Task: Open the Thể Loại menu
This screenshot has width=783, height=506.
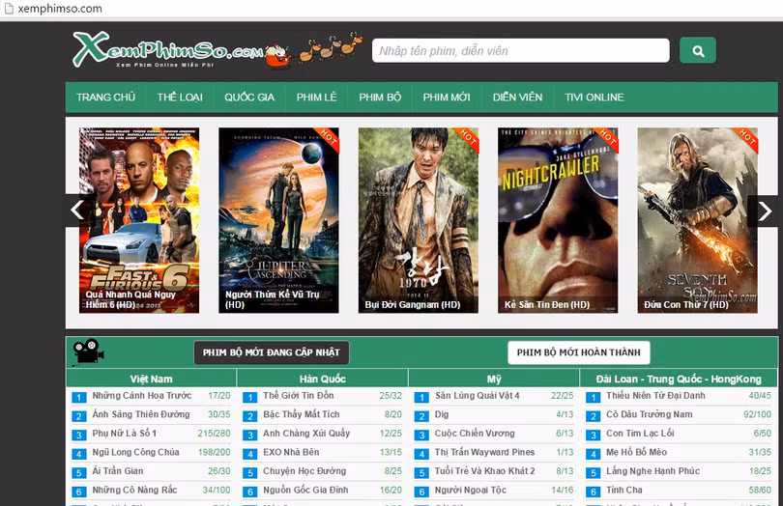Action: [179, 98]
